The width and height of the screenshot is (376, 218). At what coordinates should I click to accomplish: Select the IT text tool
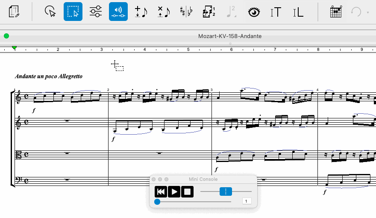click(x=276, y=12)
